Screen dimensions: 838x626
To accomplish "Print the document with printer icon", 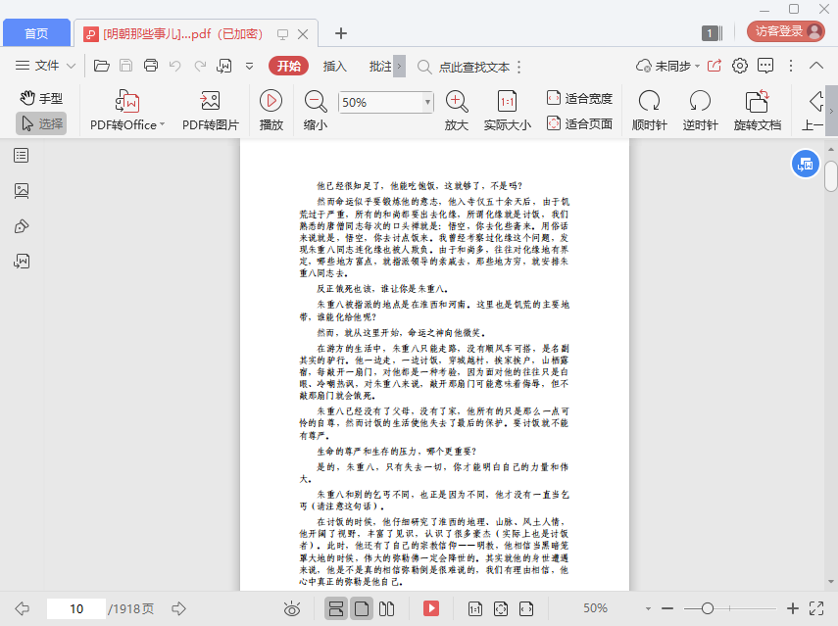I will tap(151, 66).
